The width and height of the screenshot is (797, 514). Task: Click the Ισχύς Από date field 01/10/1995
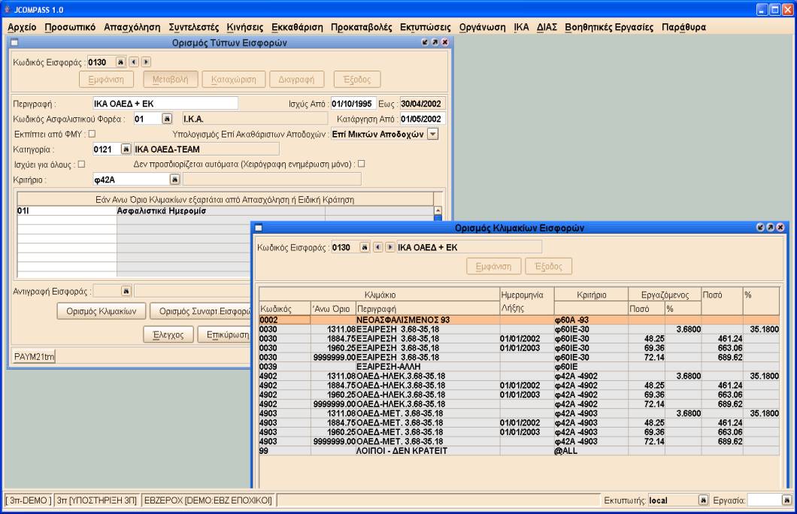[x=353, y=104]
